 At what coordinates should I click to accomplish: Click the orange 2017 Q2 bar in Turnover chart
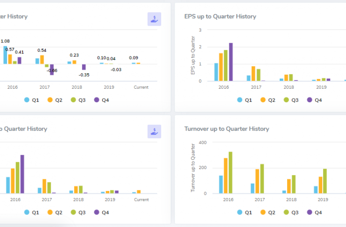tap(257, 181)
